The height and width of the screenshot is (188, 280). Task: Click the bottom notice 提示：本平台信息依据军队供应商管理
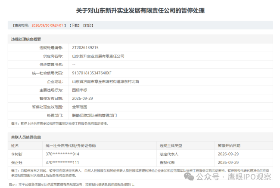coord(72,184)
